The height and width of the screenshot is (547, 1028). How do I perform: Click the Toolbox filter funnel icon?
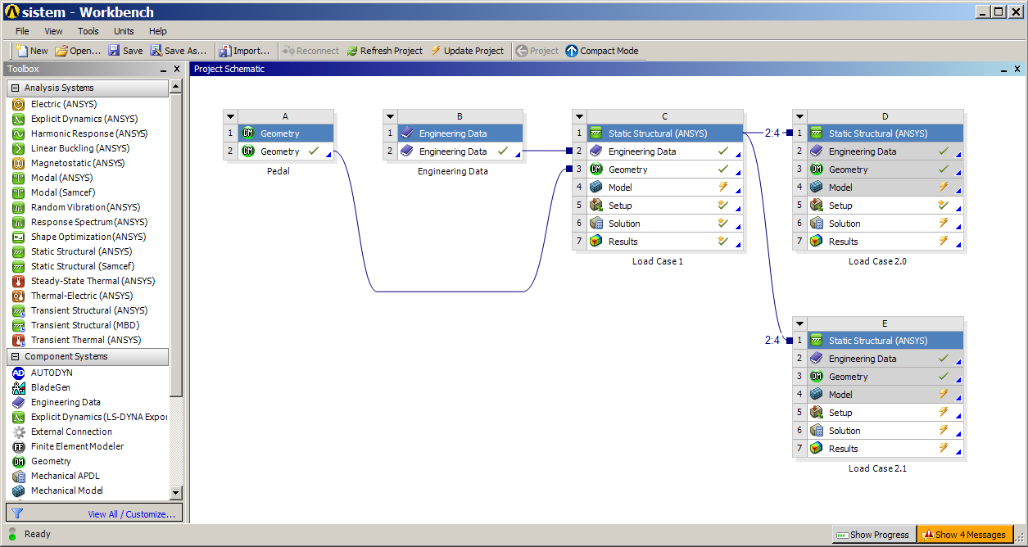click(17, 514)
